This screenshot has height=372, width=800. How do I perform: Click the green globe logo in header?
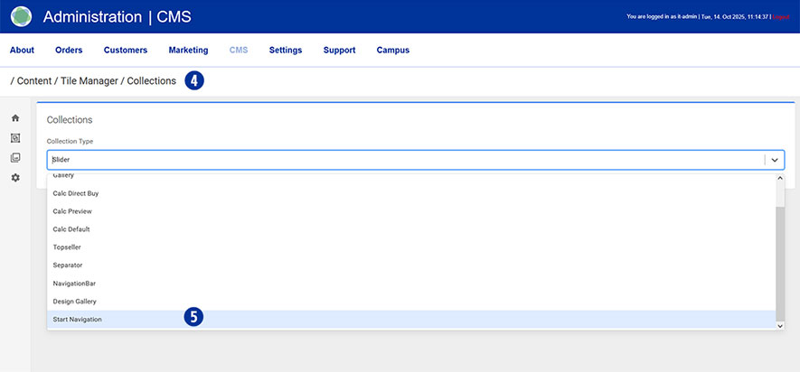coord(21,16)
